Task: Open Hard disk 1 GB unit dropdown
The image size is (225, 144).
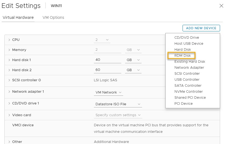Action: 133,60
